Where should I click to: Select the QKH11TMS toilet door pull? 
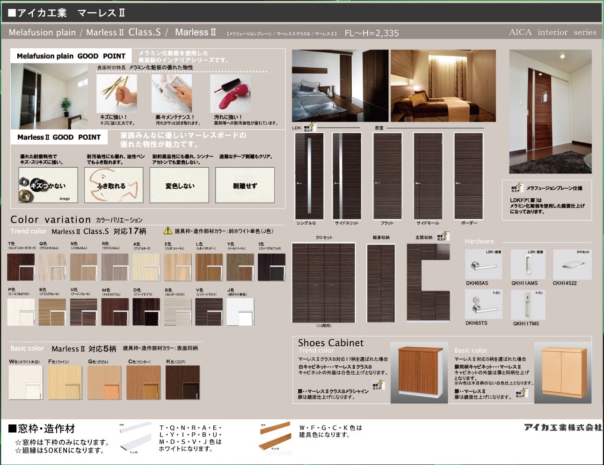(528, 304)
